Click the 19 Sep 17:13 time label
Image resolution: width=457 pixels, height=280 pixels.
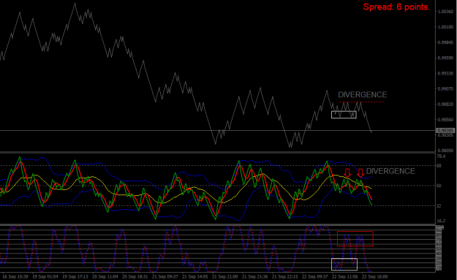coord(75,276)
